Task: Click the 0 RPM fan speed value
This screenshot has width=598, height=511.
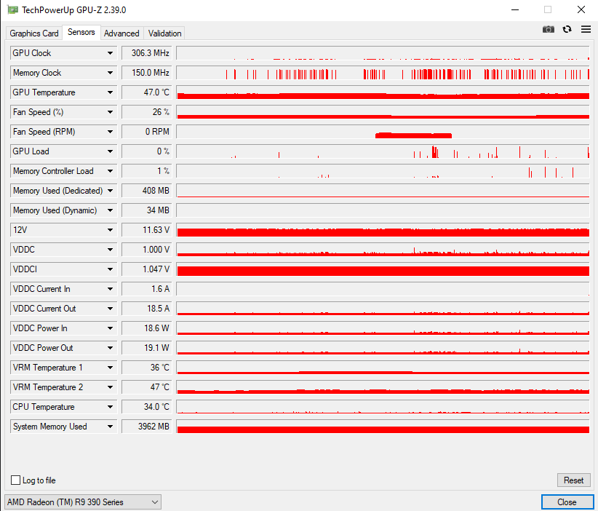Action: [x=147, y=132]
